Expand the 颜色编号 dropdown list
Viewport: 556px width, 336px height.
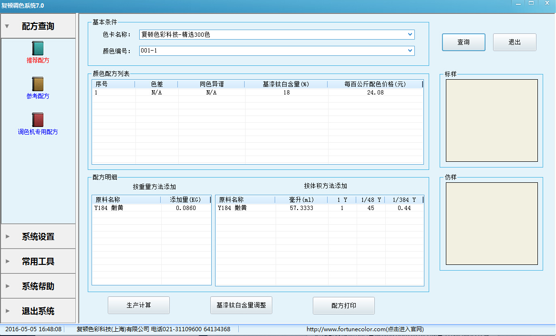click(410, 51)
